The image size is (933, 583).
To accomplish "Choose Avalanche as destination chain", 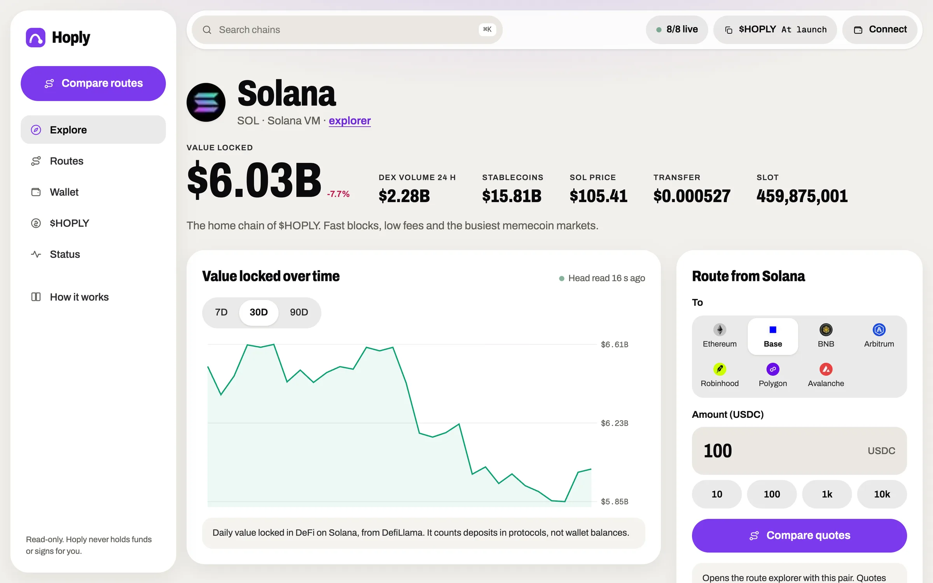I will coord(826,375).
